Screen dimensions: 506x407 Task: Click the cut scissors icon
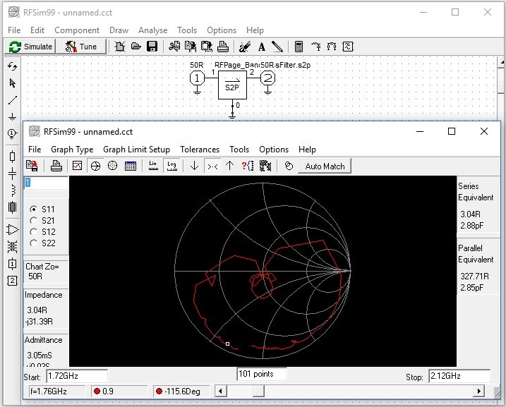pyautogui.click(x=174, y=47)
